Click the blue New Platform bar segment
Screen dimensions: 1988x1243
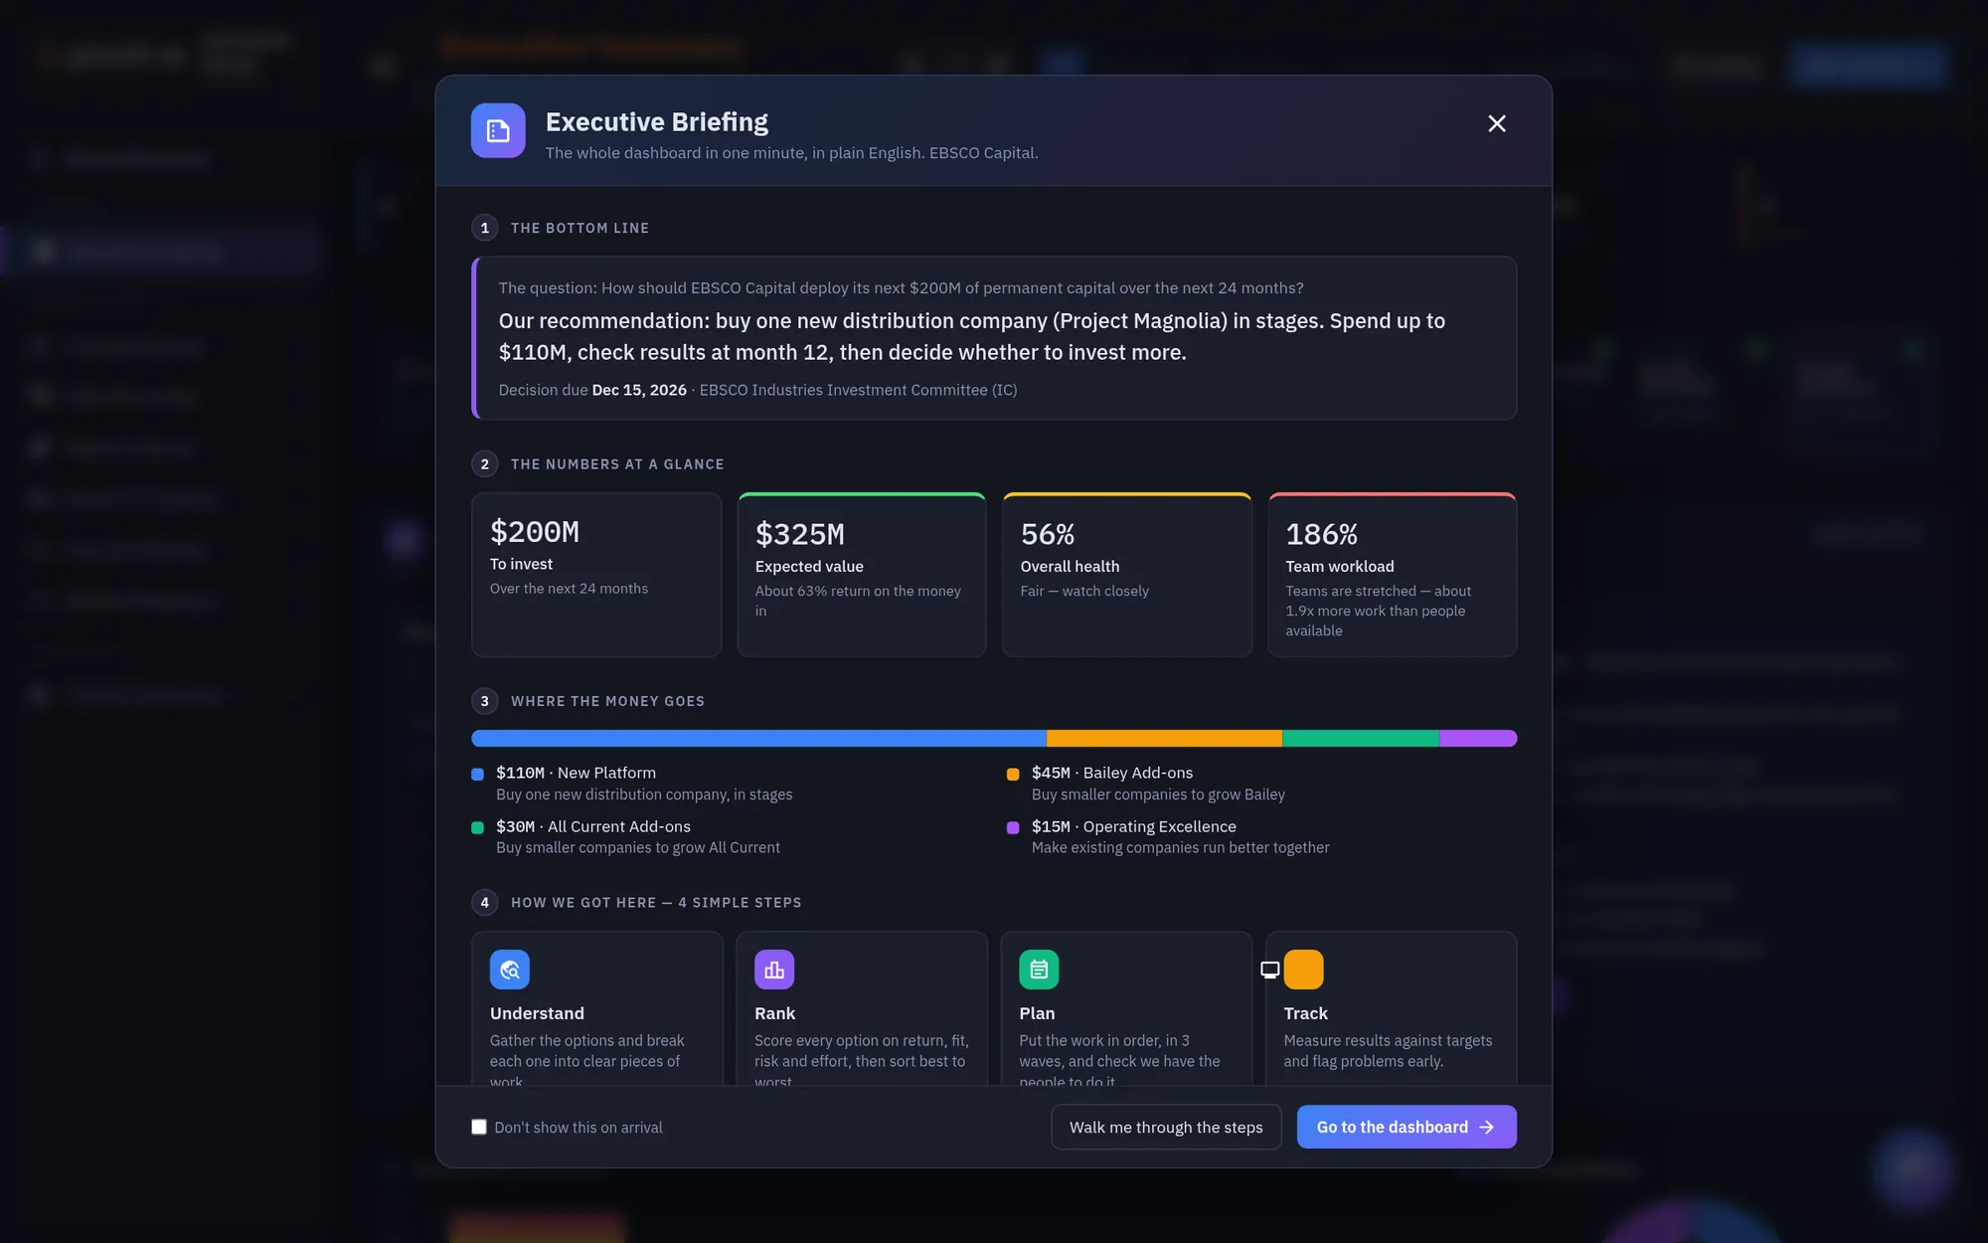758,738
